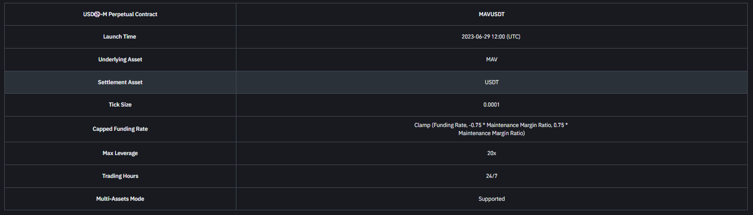The width and height of the screenshot is (753, 215).
Task: Select the MAVUSDT contract name
Action: tap(491, 14)
